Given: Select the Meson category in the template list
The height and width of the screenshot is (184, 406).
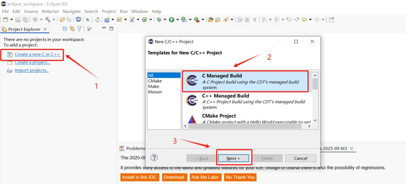Looking at the screenshot, I should (164, 92).
